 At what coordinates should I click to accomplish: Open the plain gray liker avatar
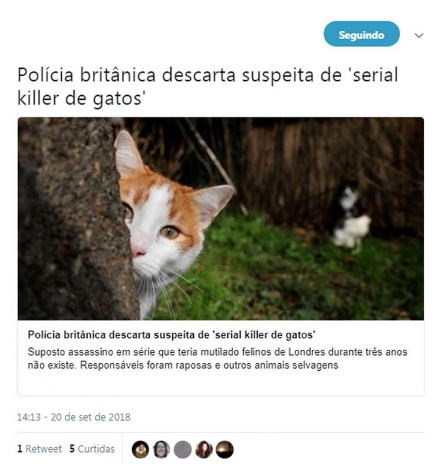[x=182, y=449]
